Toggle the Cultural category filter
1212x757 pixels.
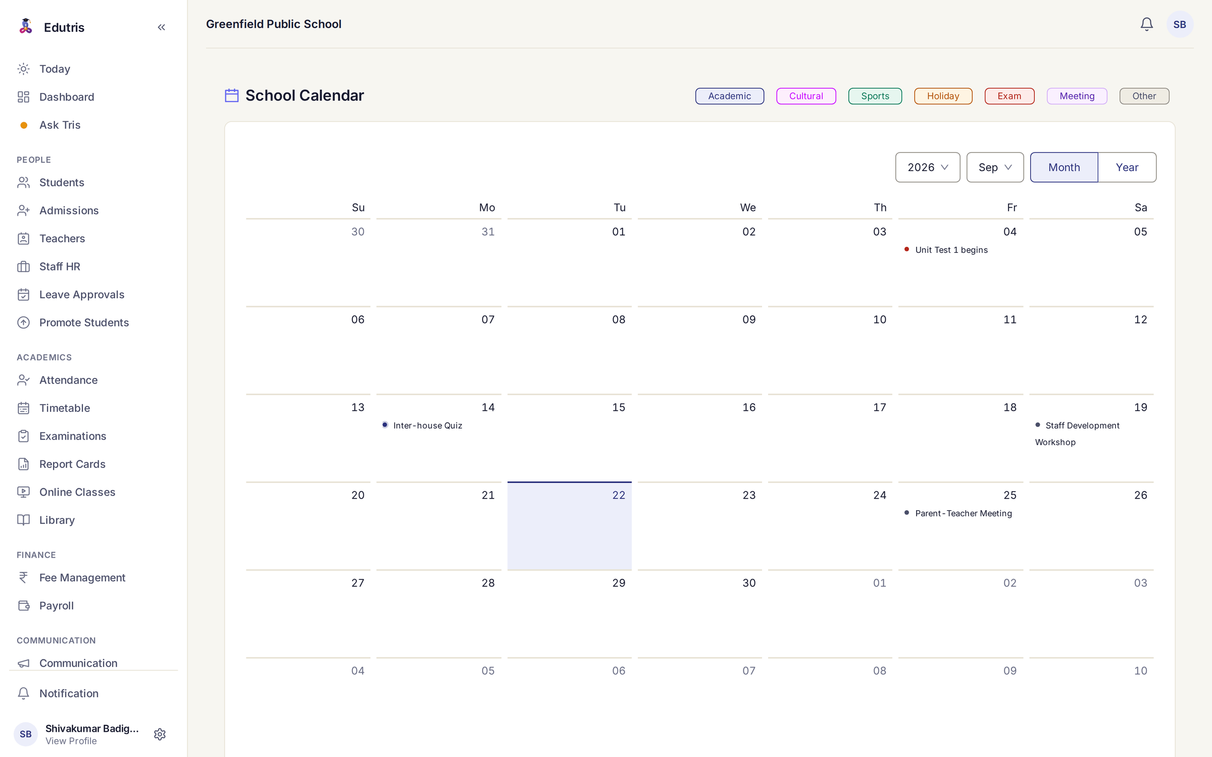806,96
